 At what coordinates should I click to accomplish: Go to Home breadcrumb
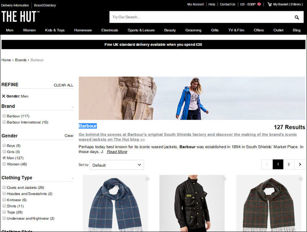click(6, 60)
